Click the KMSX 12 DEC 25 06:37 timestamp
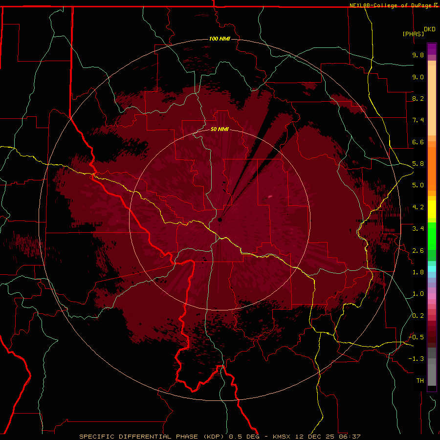The height and width of the screenshot is (440, 440). point(317,437)
